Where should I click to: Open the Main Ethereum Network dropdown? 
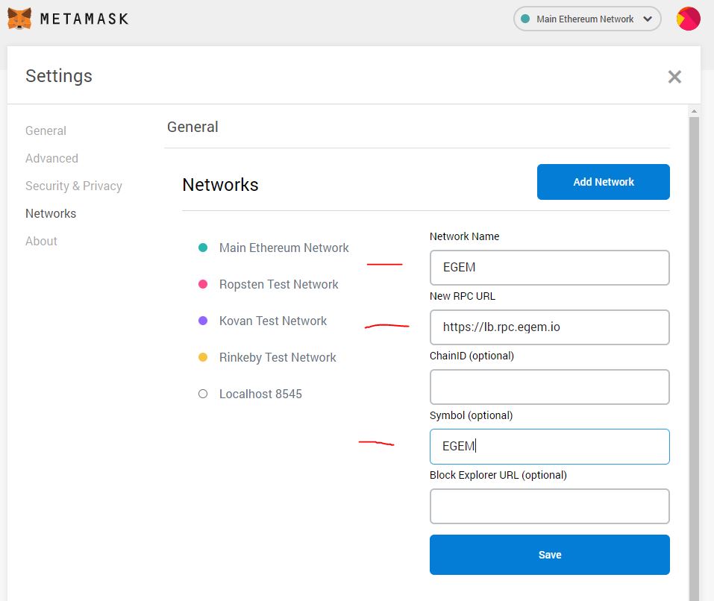[587, 19]
